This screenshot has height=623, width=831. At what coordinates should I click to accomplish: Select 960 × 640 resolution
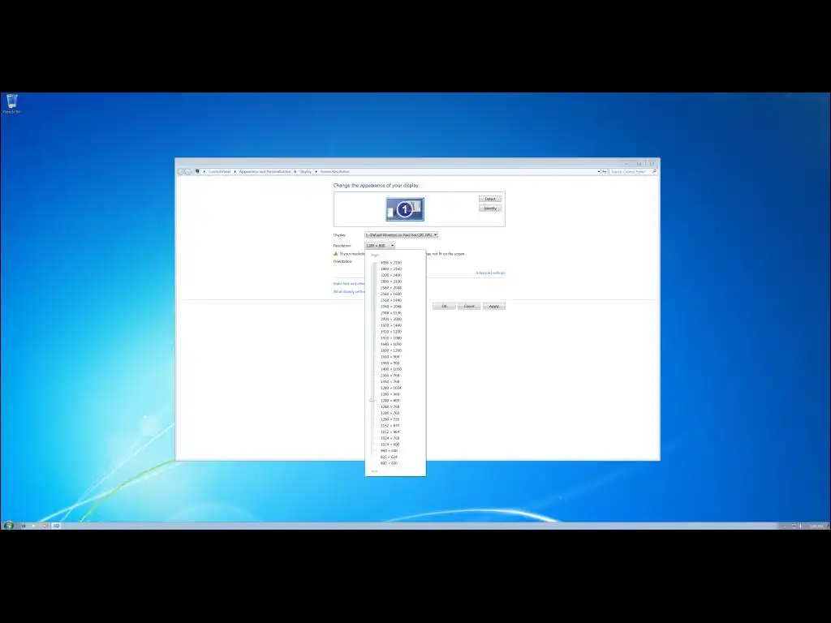pos(389,451)
